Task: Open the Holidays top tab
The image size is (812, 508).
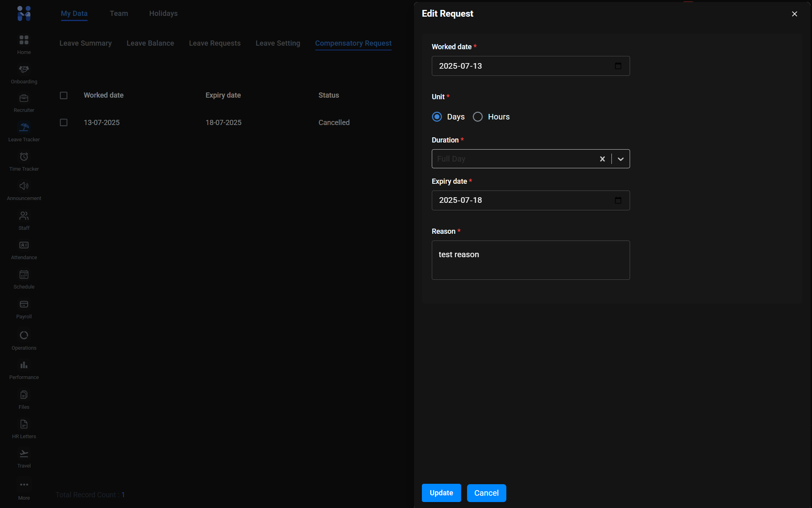Action: tap(163, 13)
